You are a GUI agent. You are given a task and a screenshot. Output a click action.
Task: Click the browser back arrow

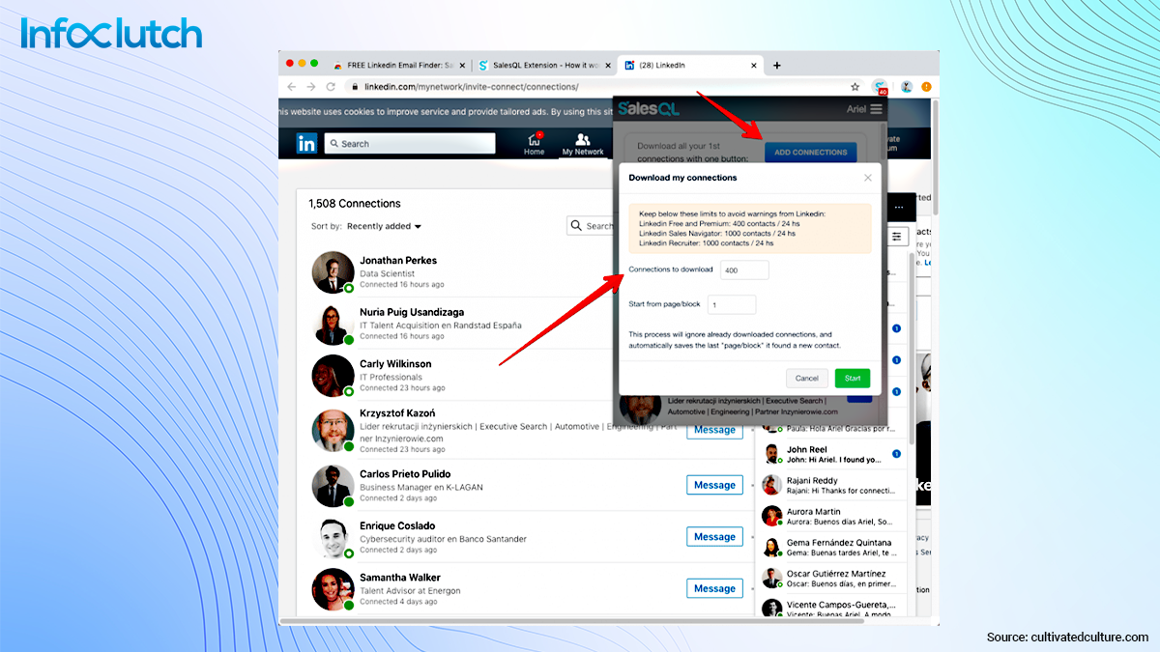[292, 86]
